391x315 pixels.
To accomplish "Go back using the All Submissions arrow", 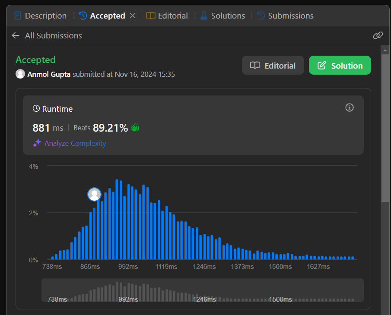I will click(16, 36).
